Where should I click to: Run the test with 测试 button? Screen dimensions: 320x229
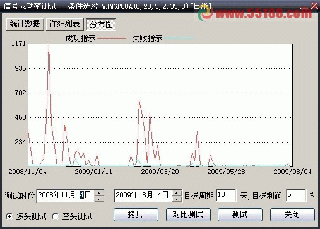pos(240,214)
